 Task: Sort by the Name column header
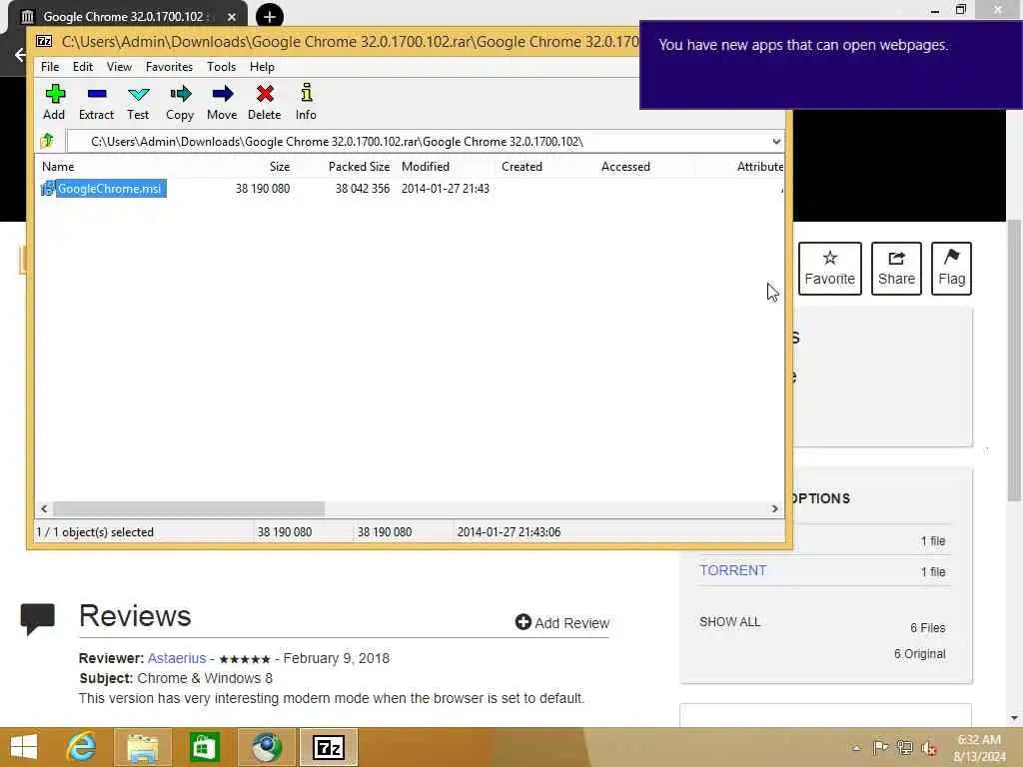coord(58,167)
